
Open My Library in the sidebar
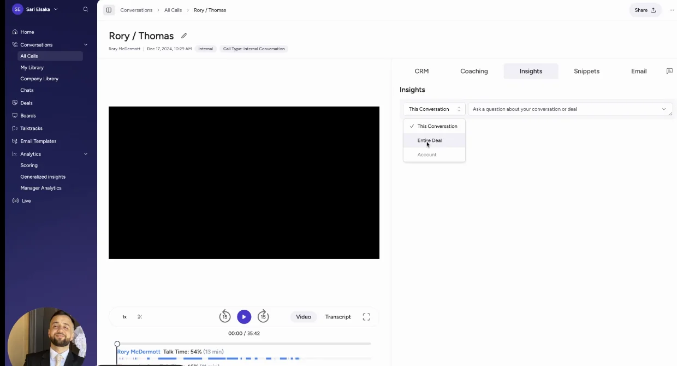click(32, 67)
